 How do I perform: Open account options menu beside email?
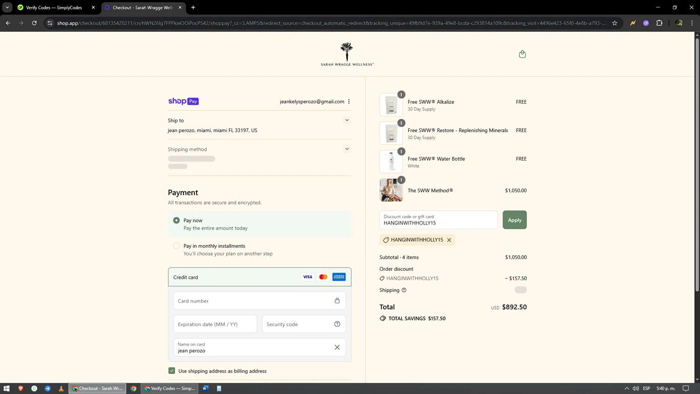[x=349, y=101]
